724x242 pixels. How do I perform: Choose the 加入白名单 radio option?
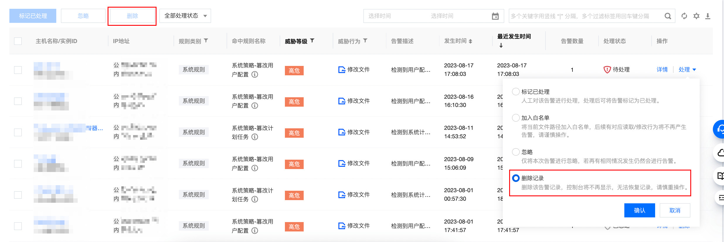coord(516,118)
